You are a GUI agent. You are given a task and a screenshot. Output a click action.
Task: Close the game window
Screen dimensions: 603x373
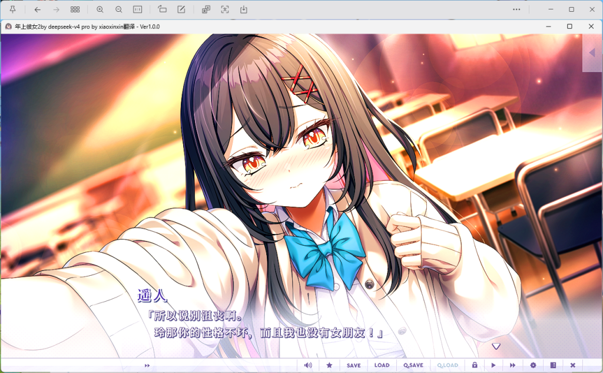(x=591, y=27)
